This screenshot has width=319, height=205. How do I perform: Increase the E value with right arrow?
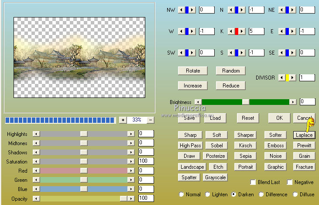292,31
